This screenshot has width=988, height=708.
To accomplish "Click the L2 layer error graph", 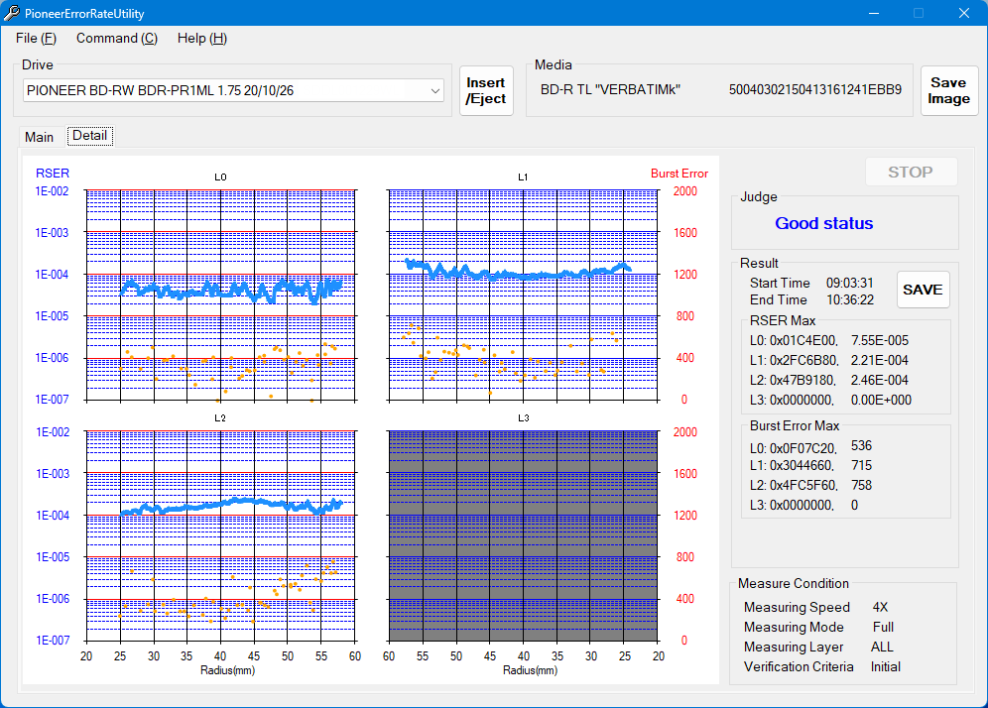I will 220,535.
